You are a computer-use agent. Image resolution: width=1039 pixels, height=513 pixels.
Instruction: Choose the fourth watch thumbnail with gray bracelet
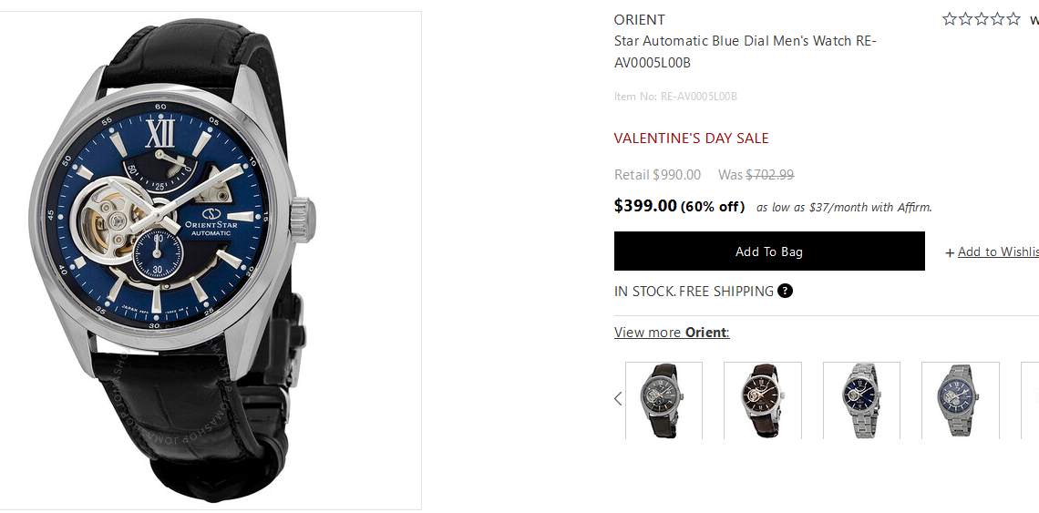(960, 401)
